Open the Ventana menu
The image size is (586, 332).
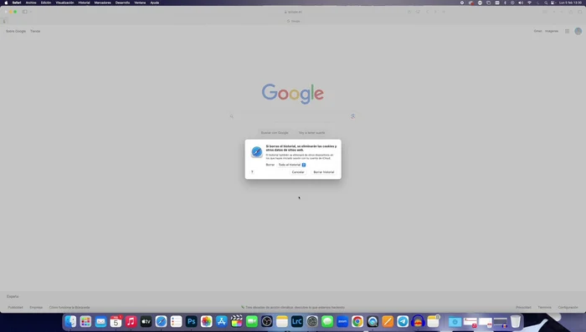140,3
